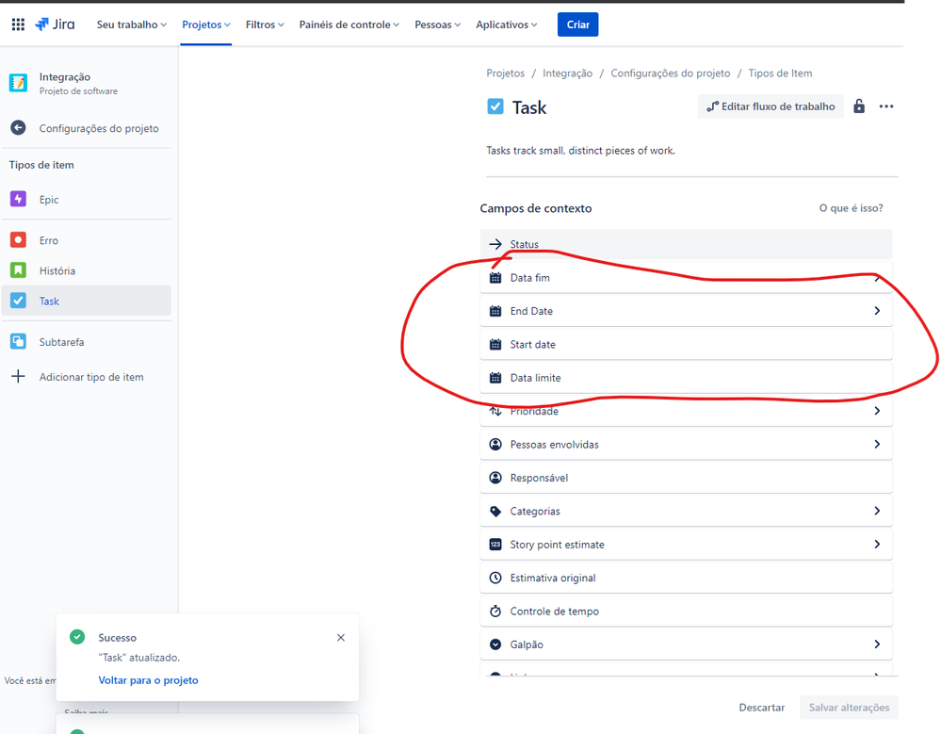Open the Projetos dropdown
The width and height of the screenshot is (941, 734).
(205, 24)
